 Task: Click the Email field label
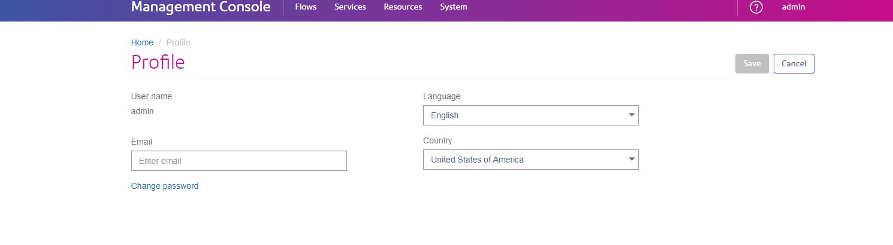click(x=141, y=142)
